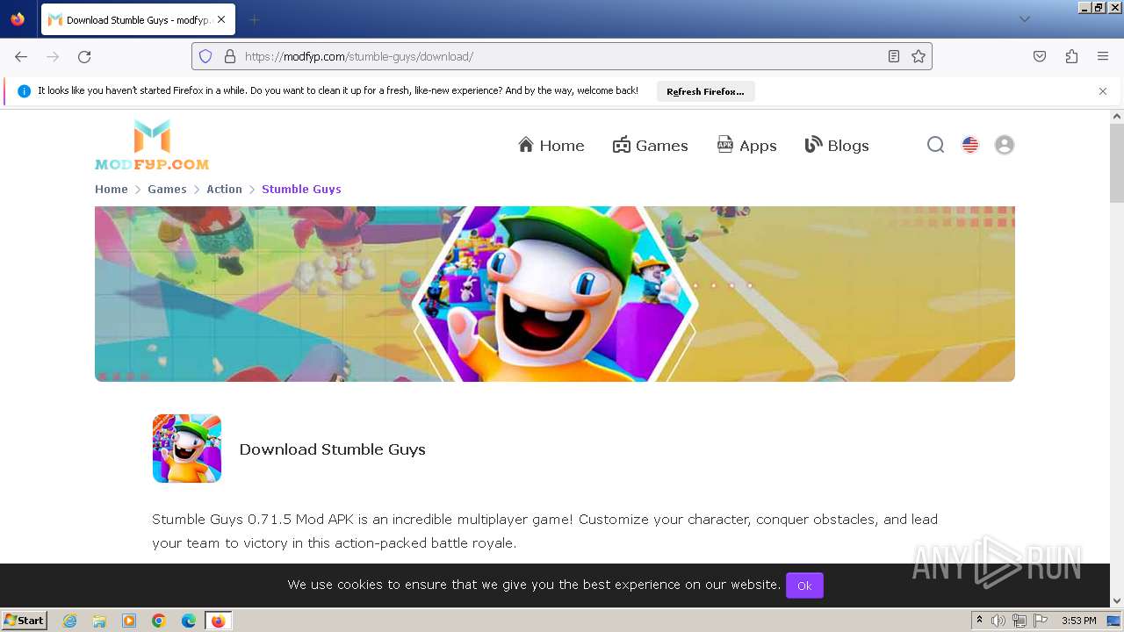Click the Download Stumble Guys heading
Viewport: 1124px width, 632px height.
click(332, 449)
